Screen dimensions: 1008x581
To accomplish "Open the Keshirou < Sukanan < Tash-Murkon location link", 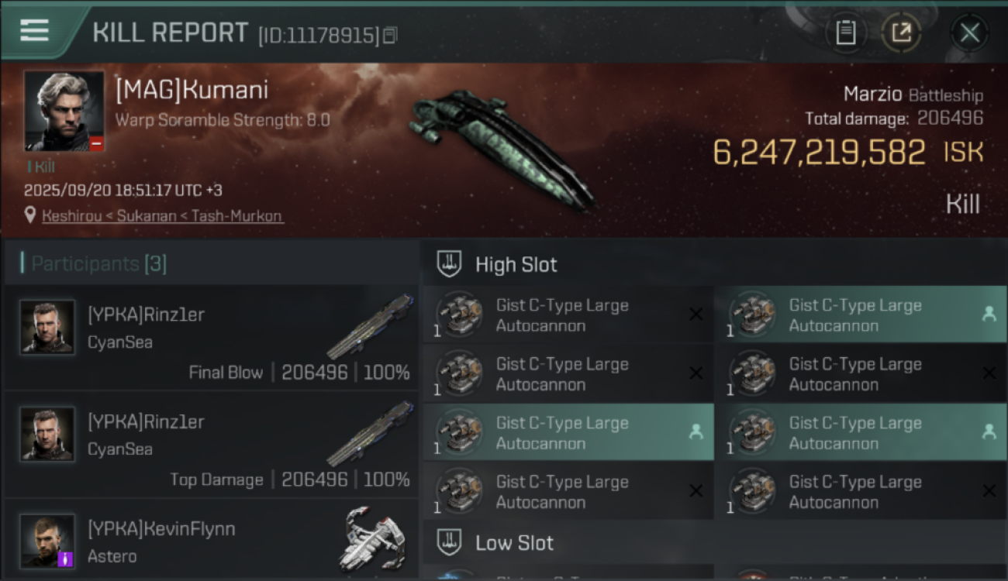I will click(x=163, y=216).
